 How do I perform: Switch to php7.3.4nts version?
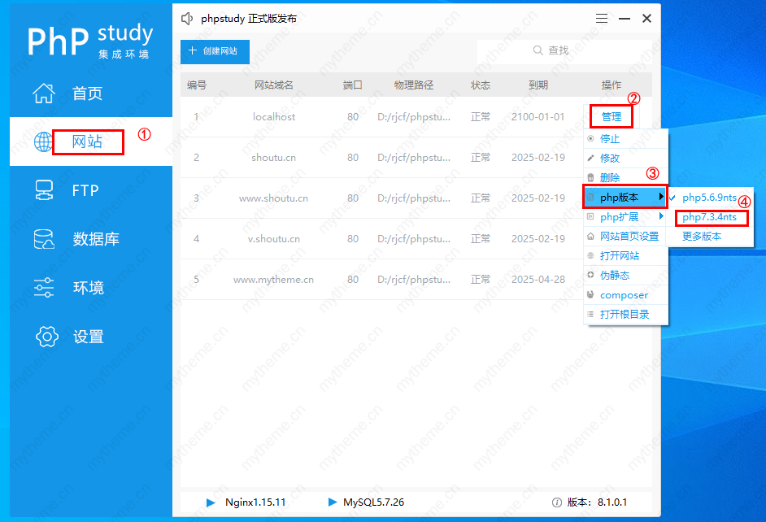(x=709, y=217)
